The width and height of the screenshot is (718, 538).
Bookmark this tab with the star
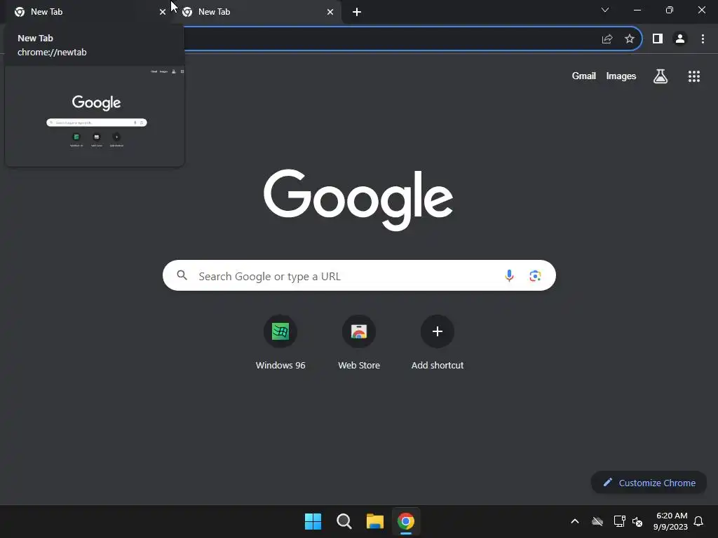tap(629, 39)
